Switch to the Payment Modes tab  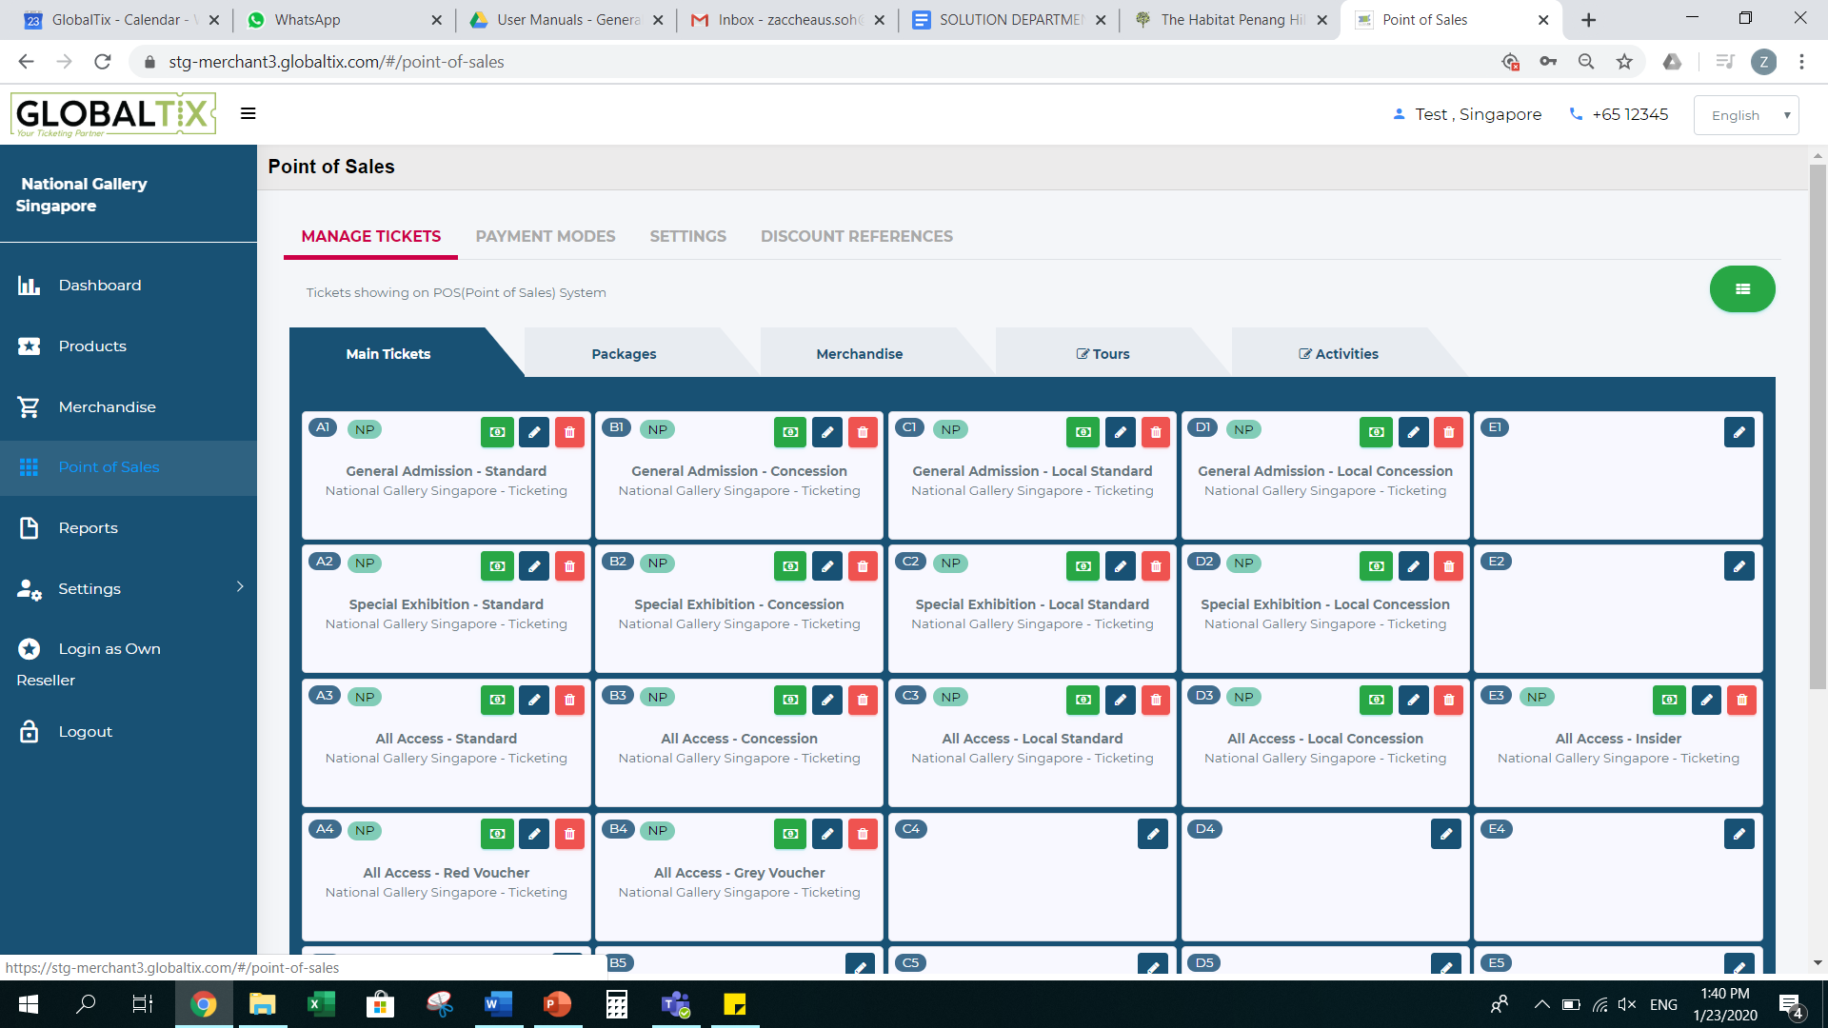(546, 236)
